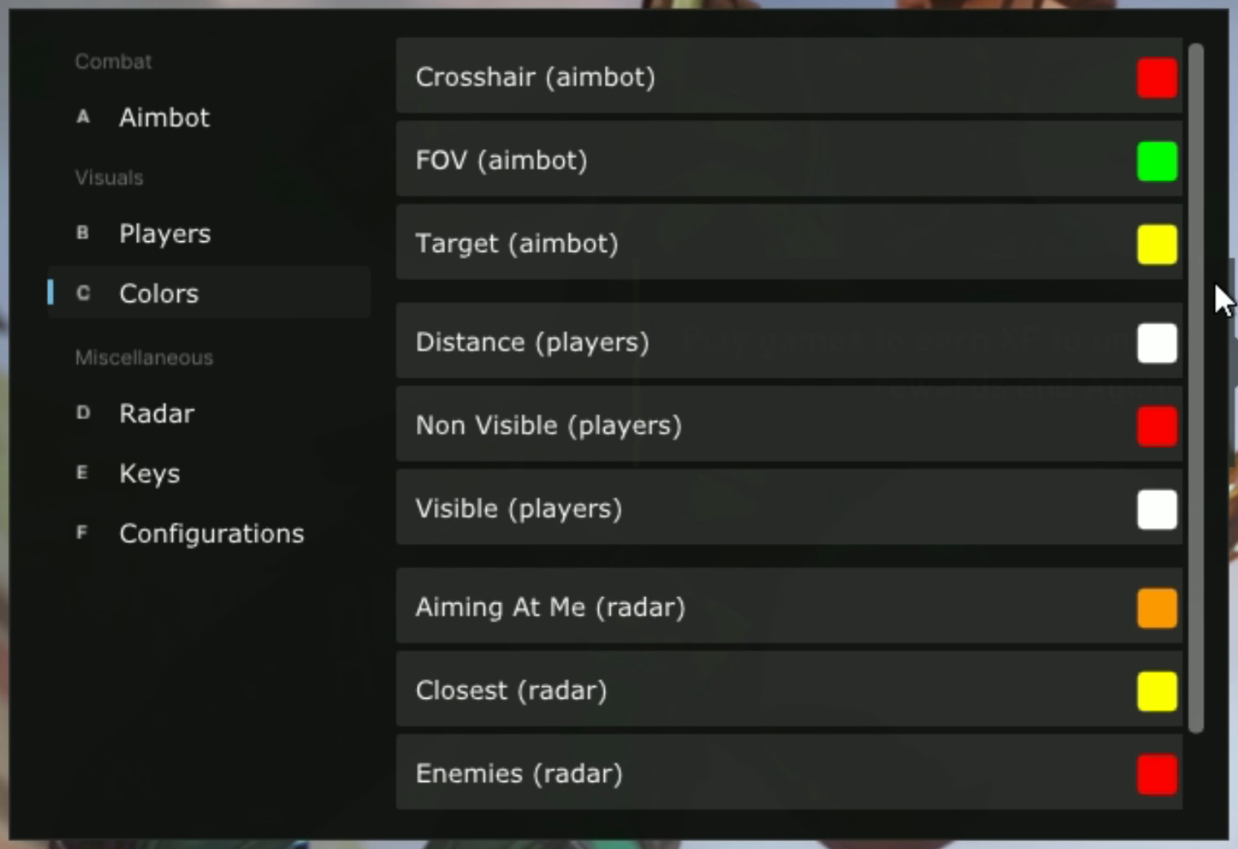
Task: Click the vertical scrollbar of color list
Action: pyautogui.click(x=1196, y=388)
